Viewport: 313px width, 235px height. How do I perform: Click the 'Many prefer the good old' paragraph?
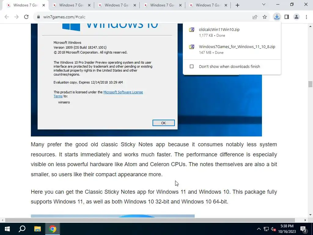(x=154, y=159)
